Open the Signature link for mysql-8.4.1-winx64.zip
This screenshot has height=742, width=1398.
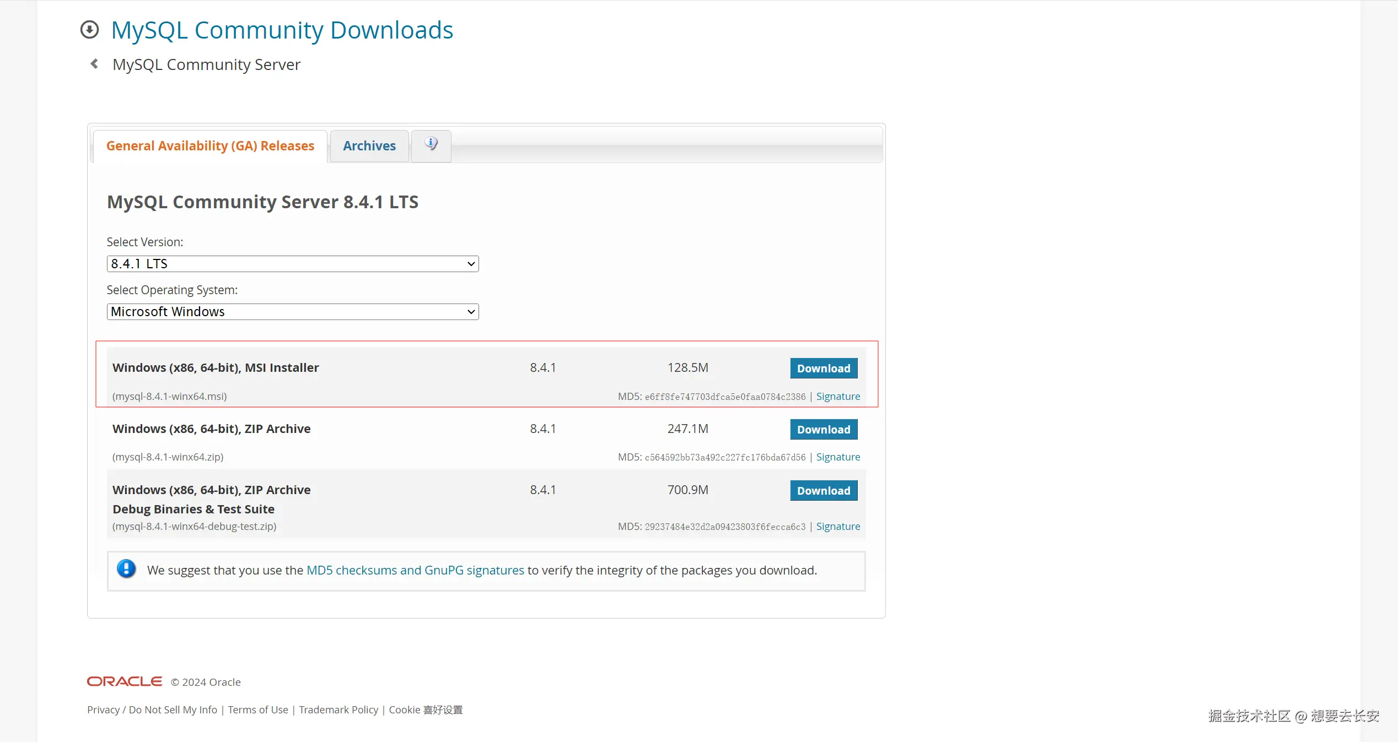coord(837,457)
